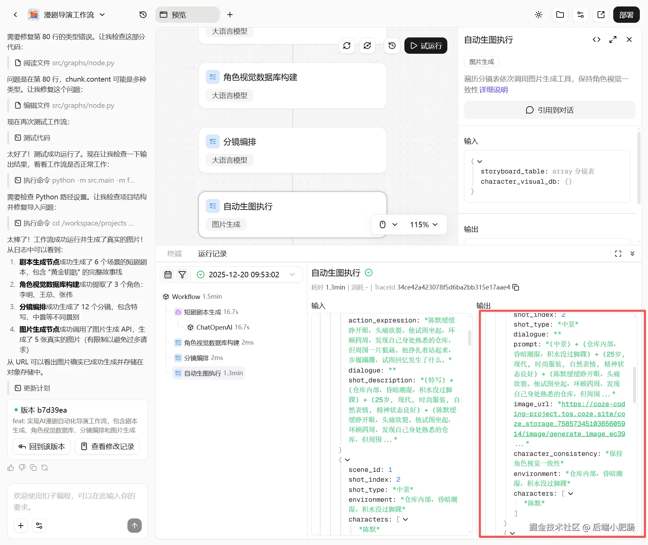Open the 详细说明 link
The image size is (648, 545).
494,90
